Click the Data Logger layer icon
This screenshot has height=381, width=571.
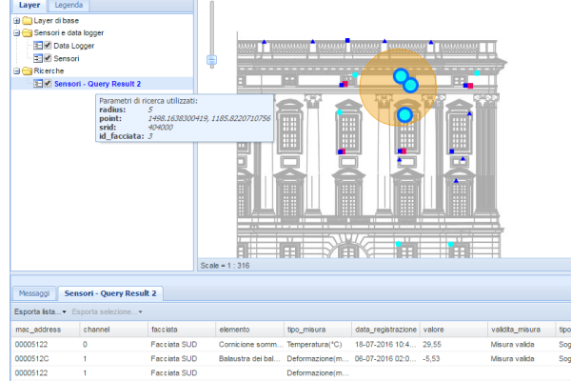coord(37,46)
